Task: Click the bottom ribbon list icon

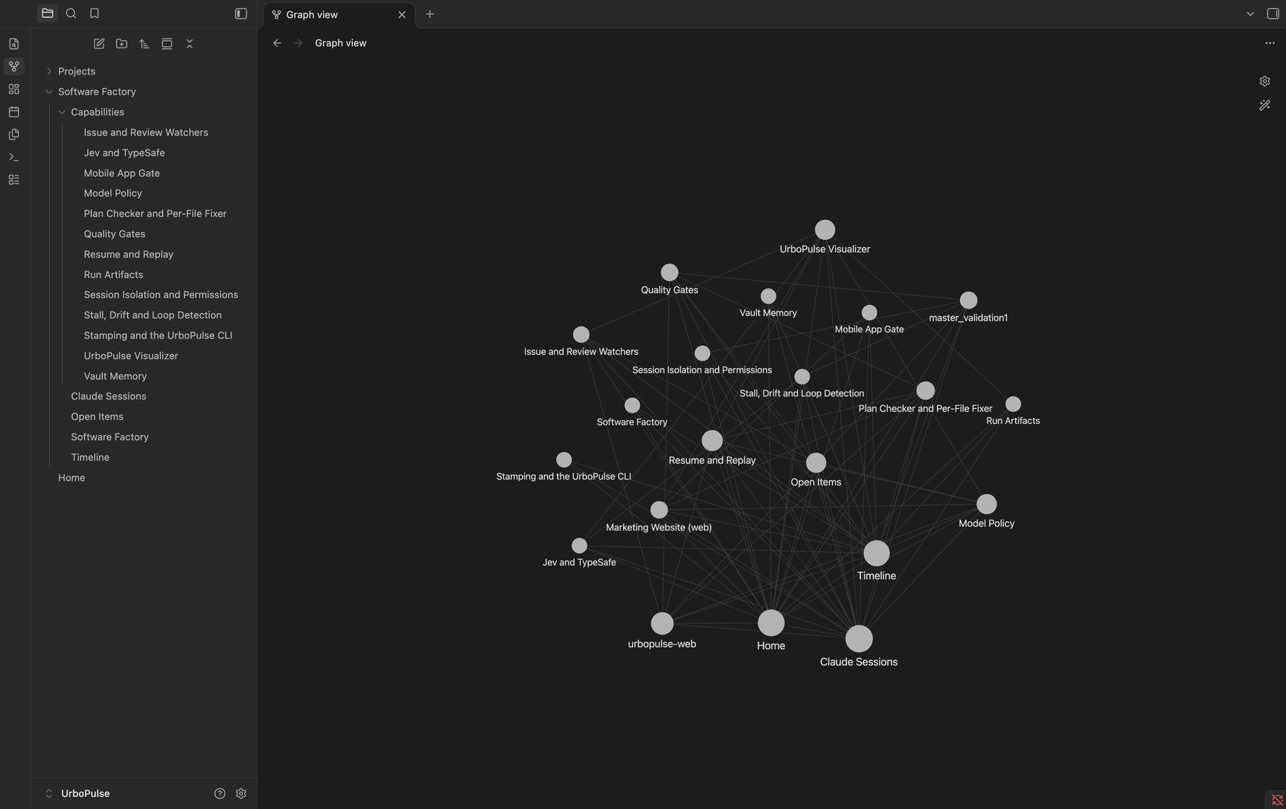Action: coord(13,180)
